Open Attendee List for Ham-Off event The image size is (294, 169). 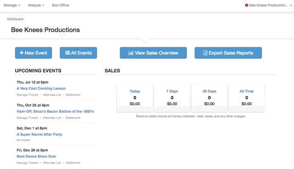(x=52, y=118)
